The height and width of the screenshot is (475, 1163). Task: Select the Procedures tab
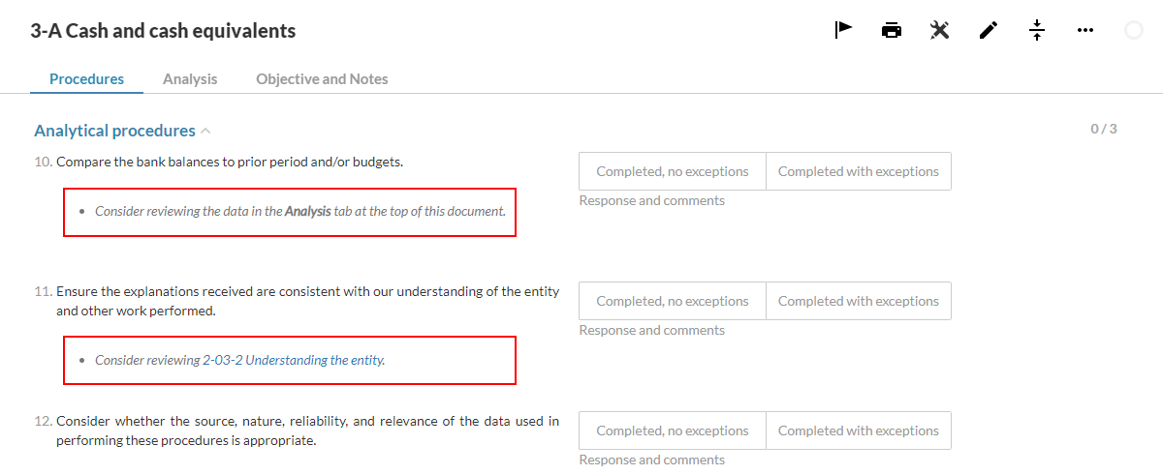(86, 79)
